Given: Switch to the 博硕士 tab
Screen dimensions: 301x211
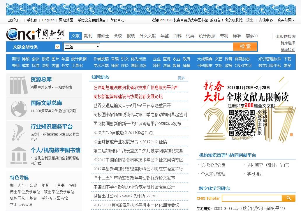Looking at the screenshot, I should [103, 36].
